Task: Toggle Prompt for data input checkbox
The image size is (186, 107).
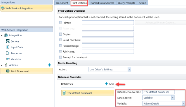Action: 60,57
